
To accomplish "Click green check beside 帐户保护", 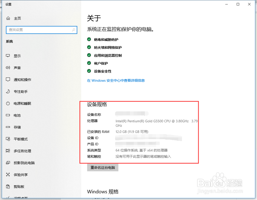I will pos(89,63).
